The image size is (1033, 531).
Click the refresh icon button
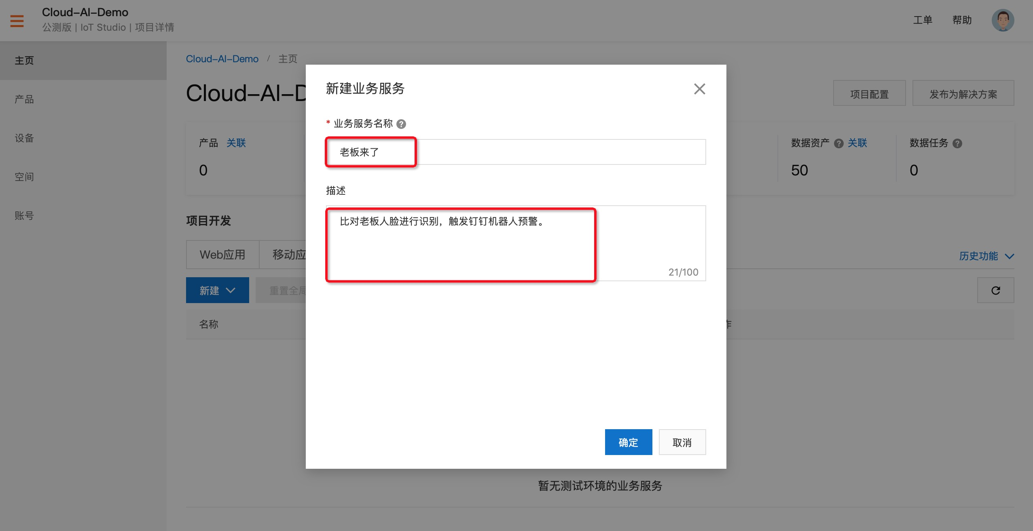point(995,290)
